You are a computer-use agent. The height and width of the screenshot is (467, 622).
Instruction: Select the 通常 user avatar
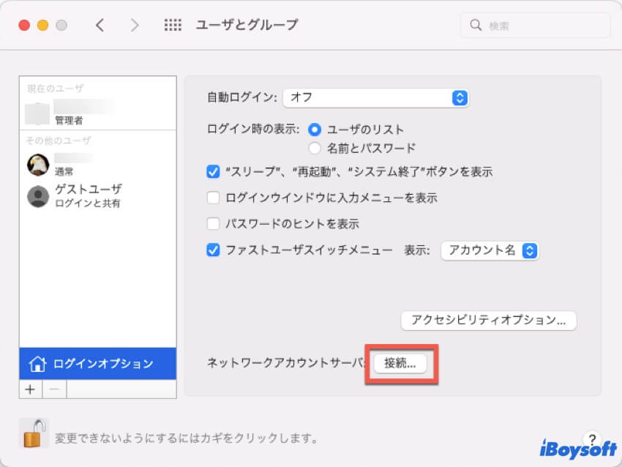point(37,162)
